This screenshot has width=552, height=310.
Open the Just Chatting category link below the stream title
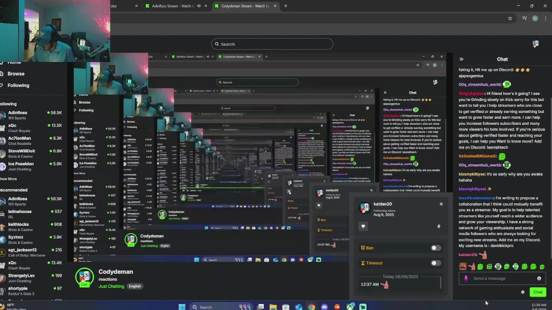111,286
